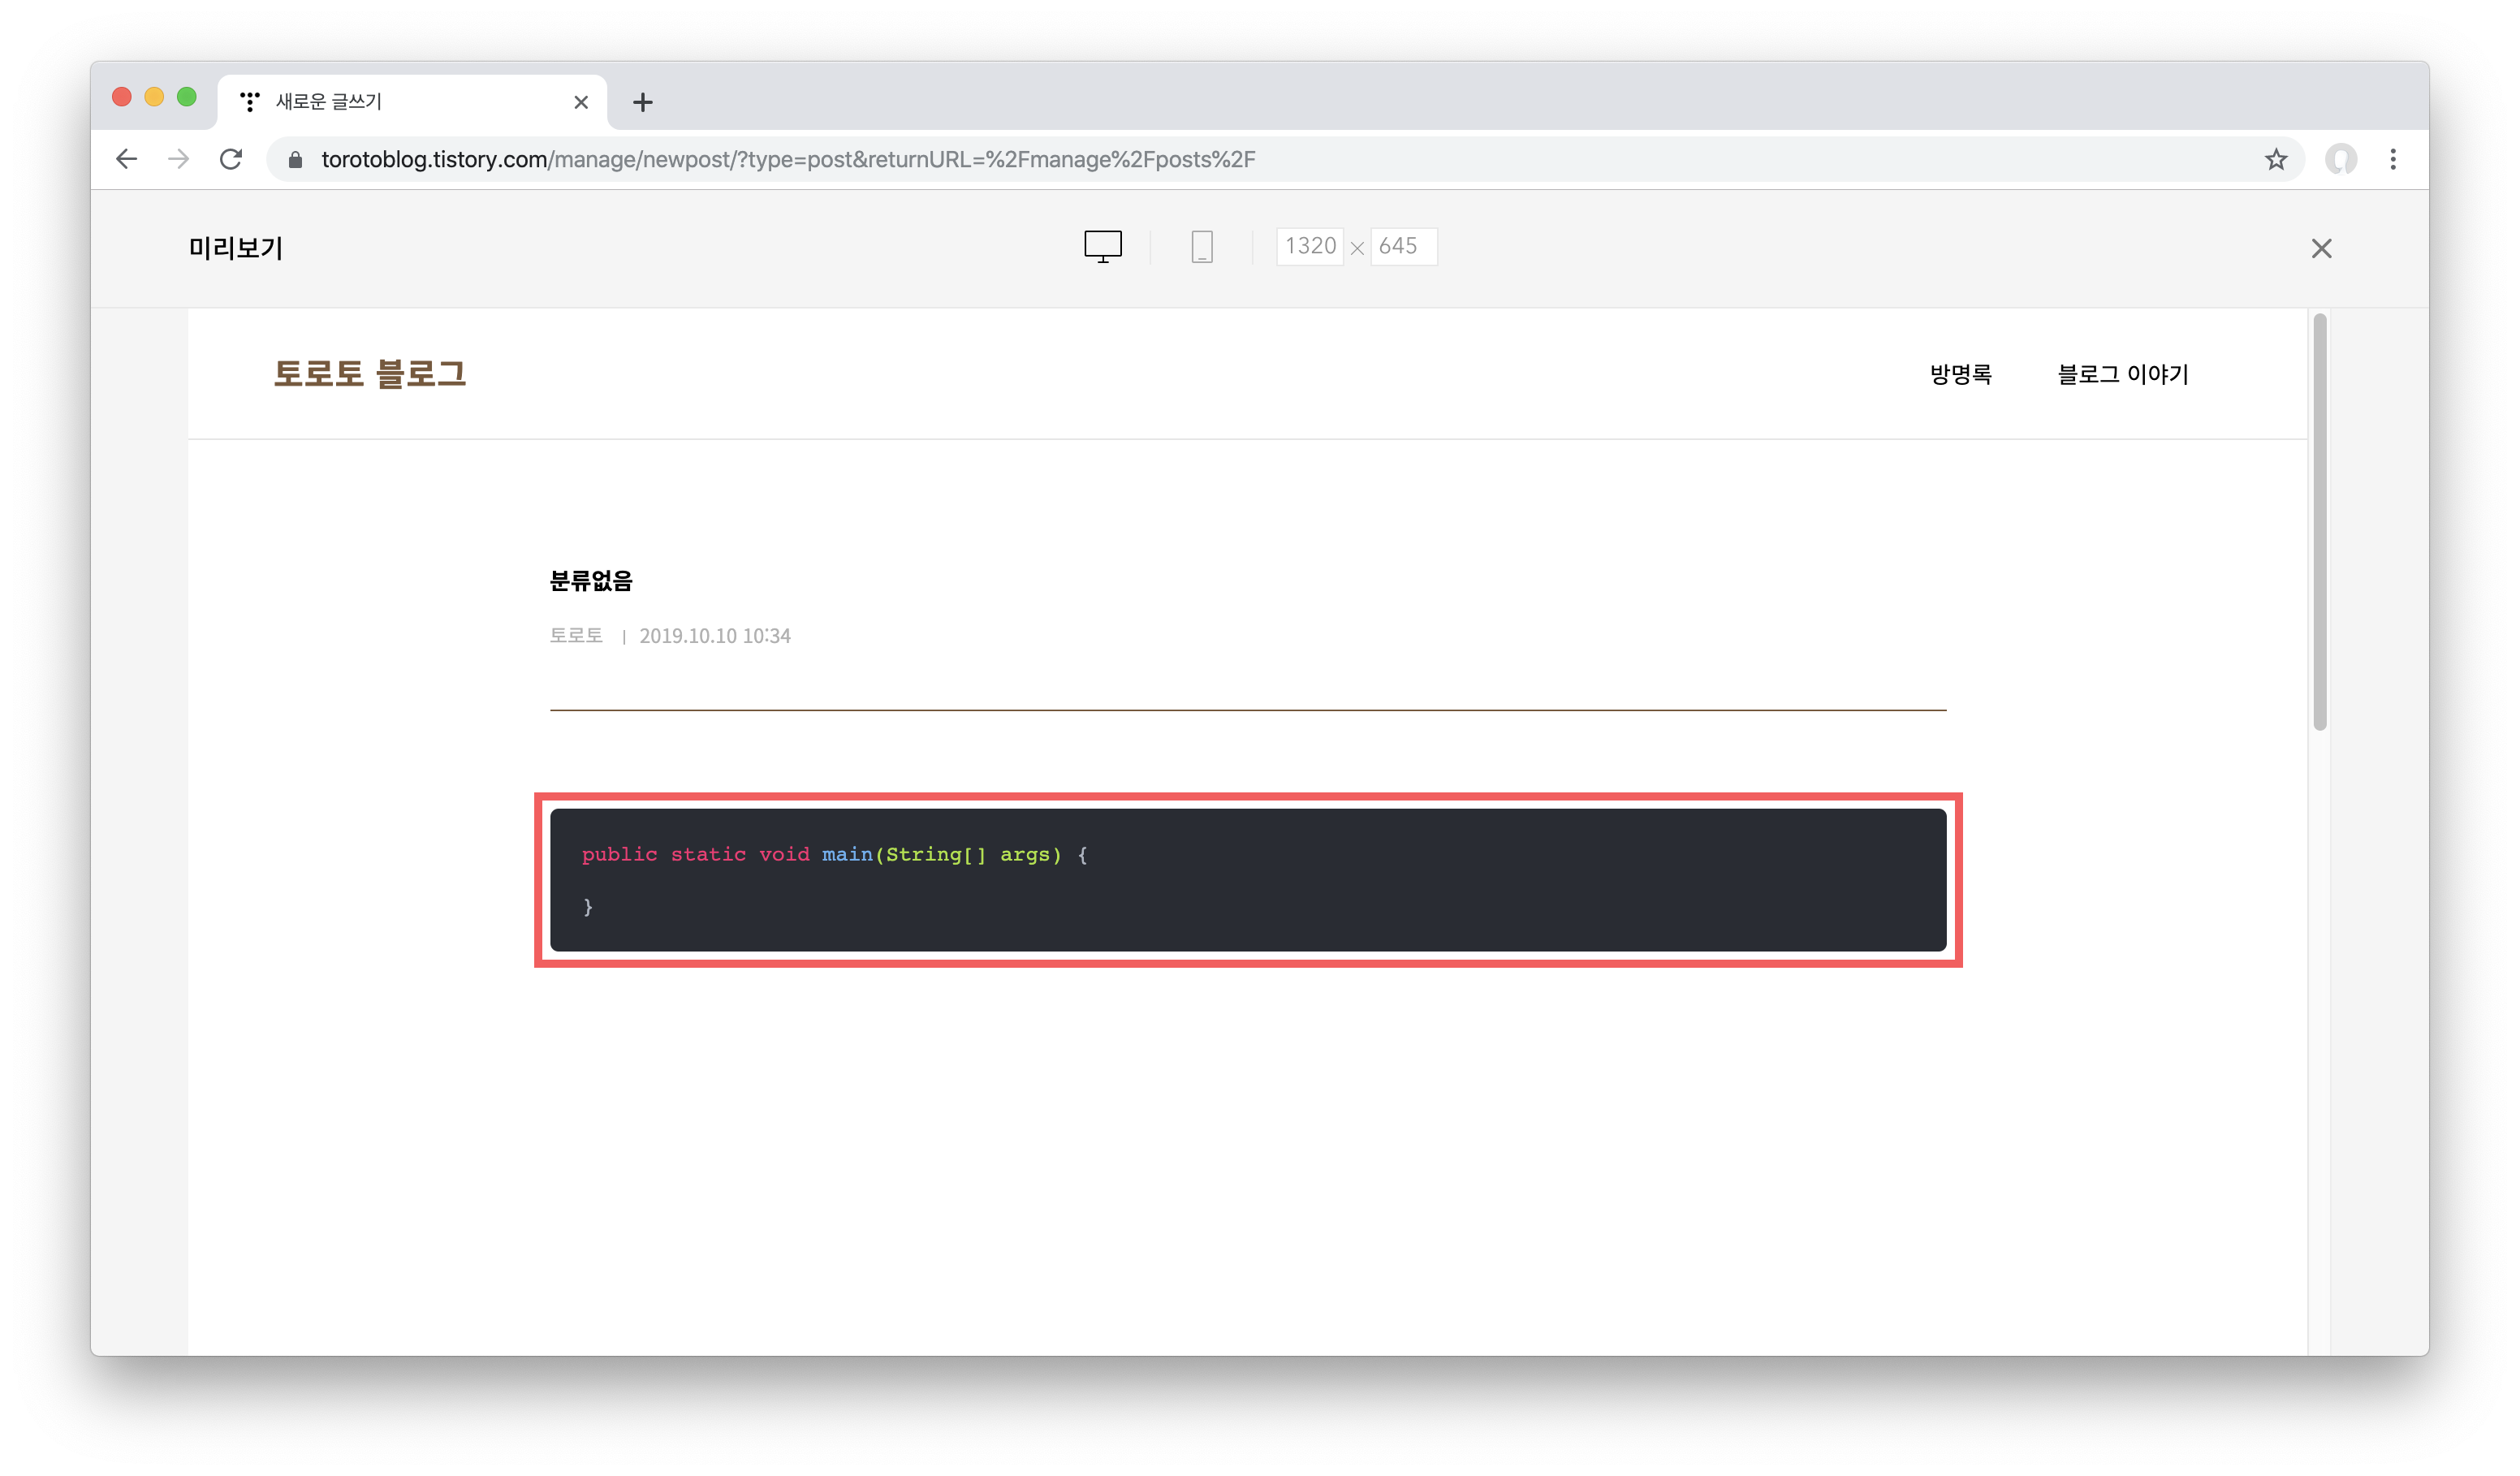The width and height of the screenshot is (2520, 1476).
Task: Reload the page with refresh icon
Action: coord(231,159)
